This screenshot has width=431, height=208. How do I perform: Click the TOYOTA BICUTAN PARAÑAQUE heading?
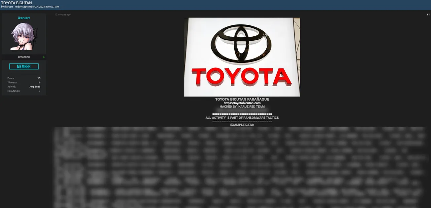(242, 99)
